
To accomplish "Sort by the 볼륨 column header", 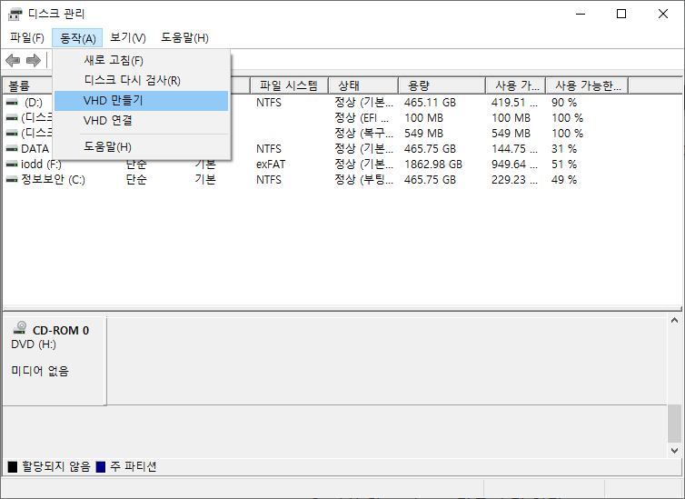I will [27, 85].
